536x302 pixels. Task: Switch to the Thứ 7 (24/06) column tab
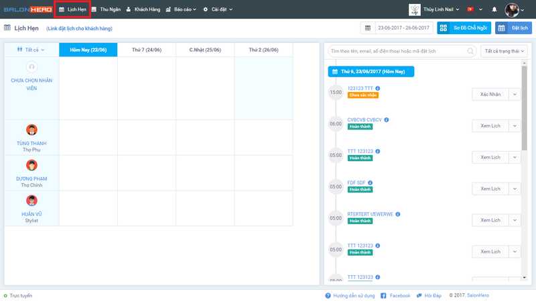tap(146, 50)
